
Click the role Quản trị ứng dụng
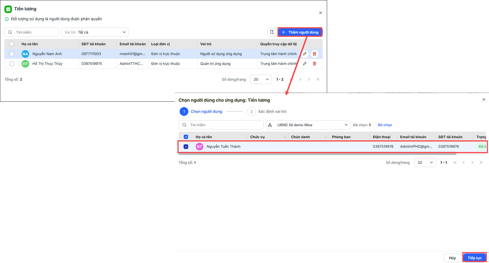pyautogui.click(x=215, y=64)
